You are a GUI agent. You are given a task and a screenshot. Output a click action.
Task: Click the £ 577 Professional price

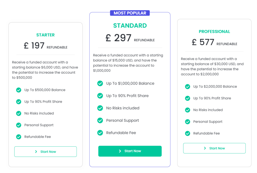[x=203, y=42]
